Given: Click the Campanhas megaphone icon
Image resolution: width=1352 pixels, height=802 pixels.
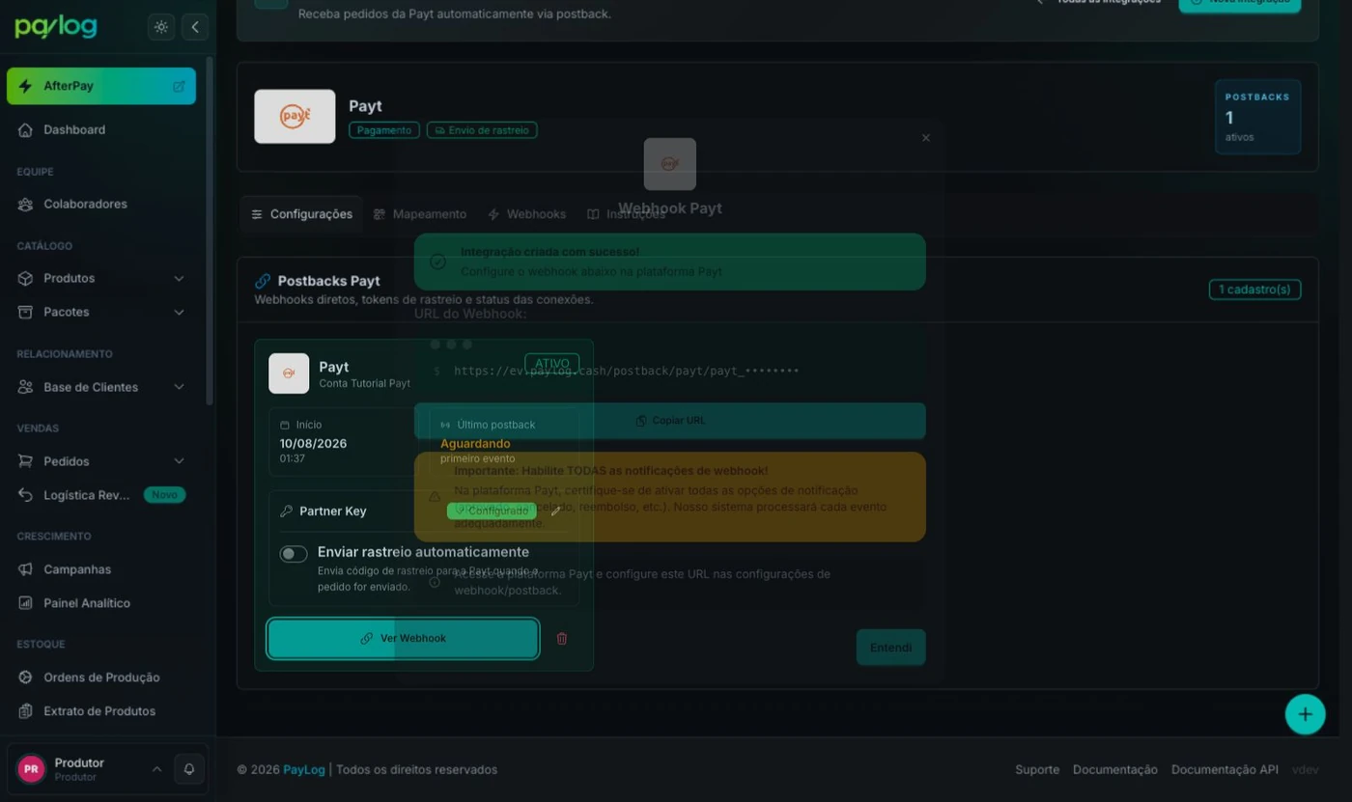Looking at the screenshot, I should tap(25, 569).
